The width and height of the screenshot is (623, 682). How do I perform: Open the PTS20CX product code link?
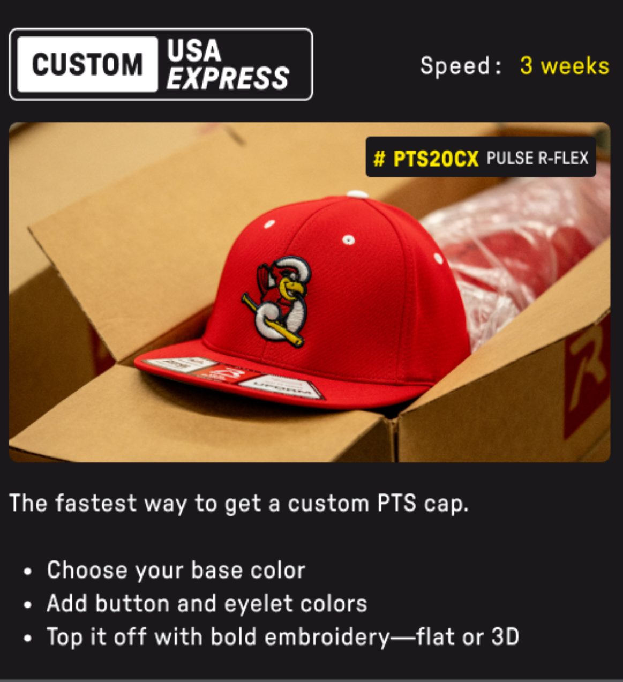click(436, 158)
